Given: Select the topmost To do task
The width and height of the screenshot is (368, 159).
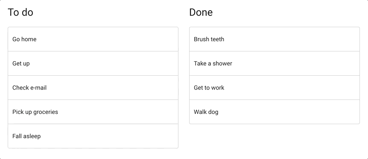Looking at the screenshot, I should [93, 39].
